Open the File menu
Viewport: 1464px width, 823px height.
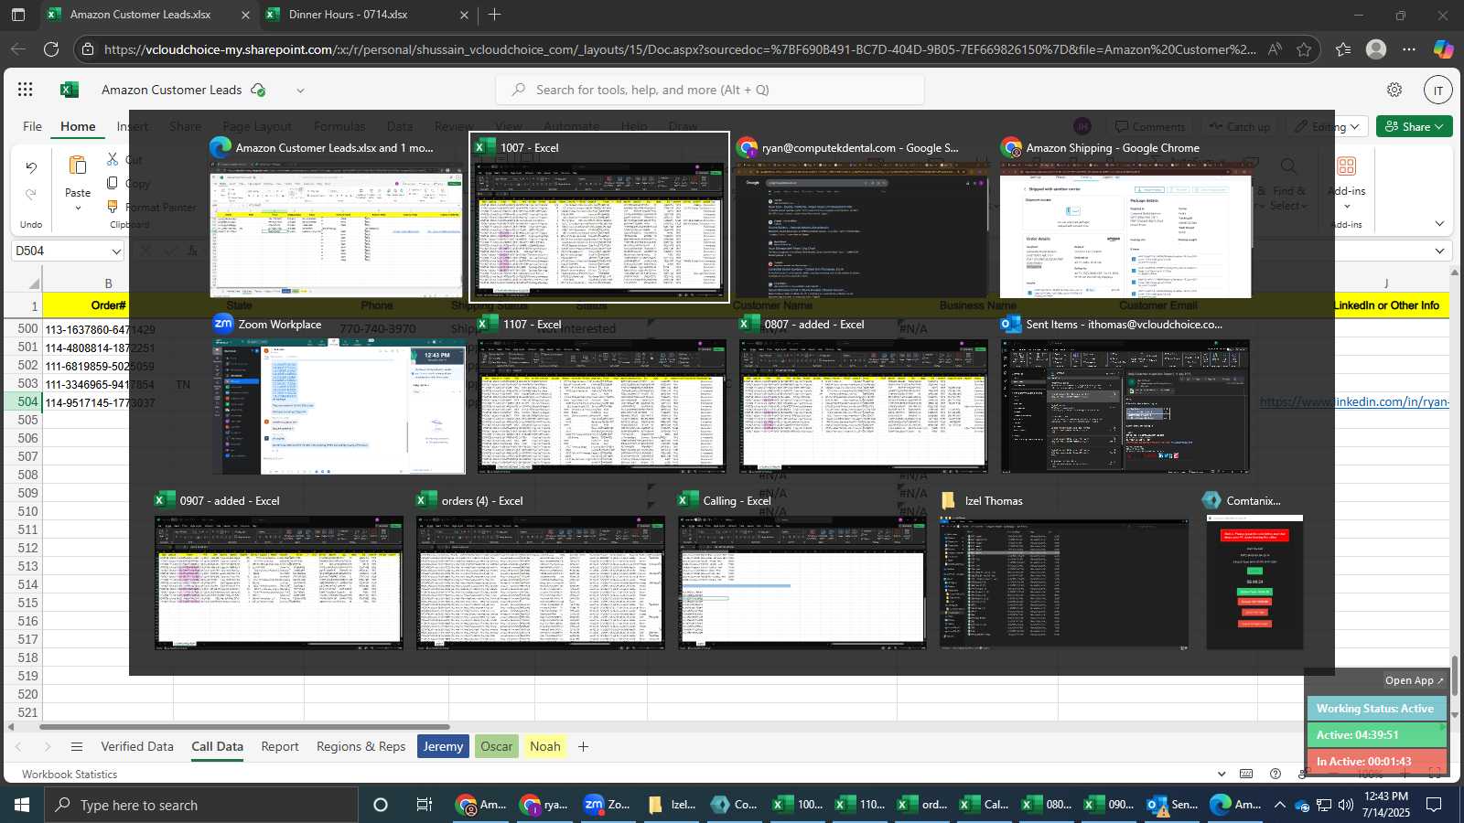[32, 126]
